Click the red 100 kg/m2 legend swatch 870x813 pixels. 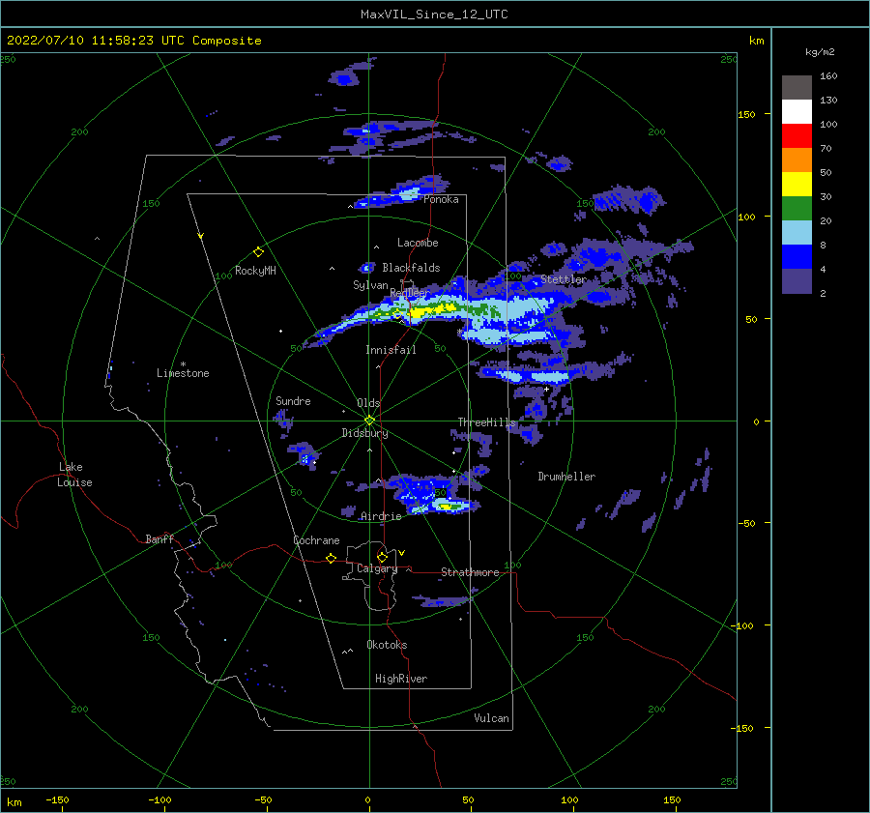click(x=797, y=136)
